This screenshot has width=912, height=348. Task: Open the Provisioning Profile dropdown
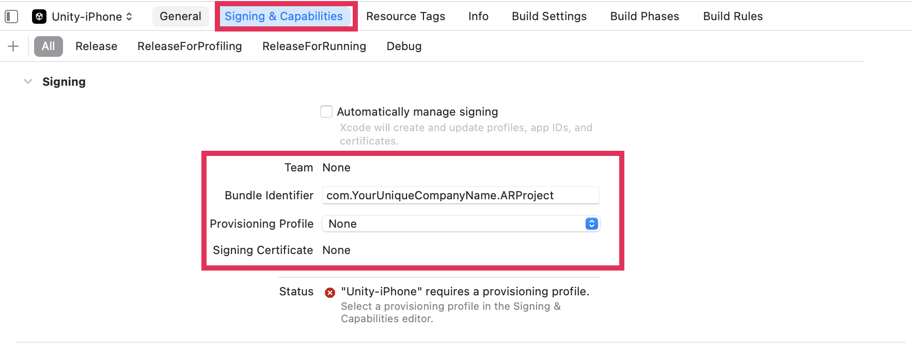(x=460, y=224)
